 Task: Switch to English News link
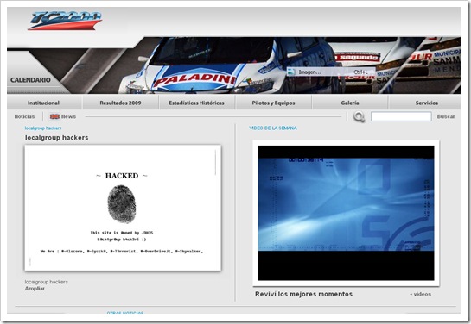pos(68,116)
